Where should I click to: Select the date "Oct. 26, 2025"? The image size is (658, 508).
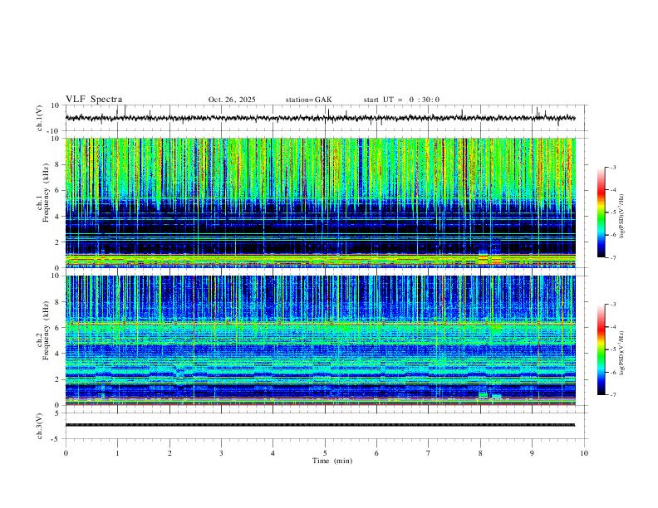point(232,100)
